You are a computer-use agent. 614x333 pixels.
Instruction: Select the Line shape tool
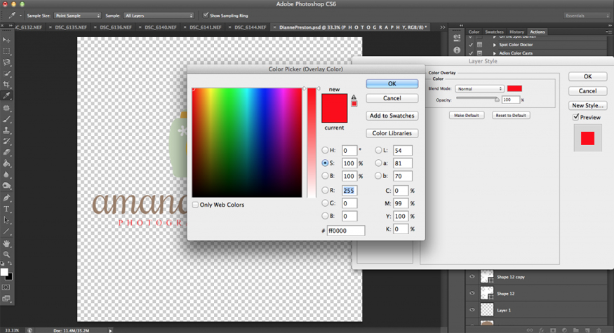point(6,231)
